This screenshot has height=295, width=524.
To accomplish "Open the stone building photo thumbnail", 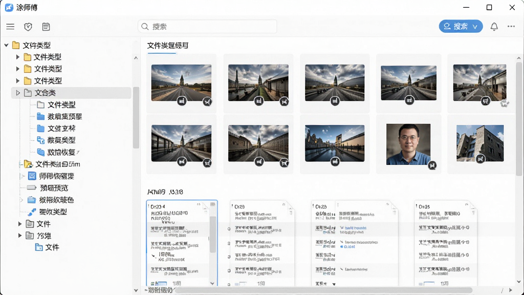I will (x=480, y=143).
